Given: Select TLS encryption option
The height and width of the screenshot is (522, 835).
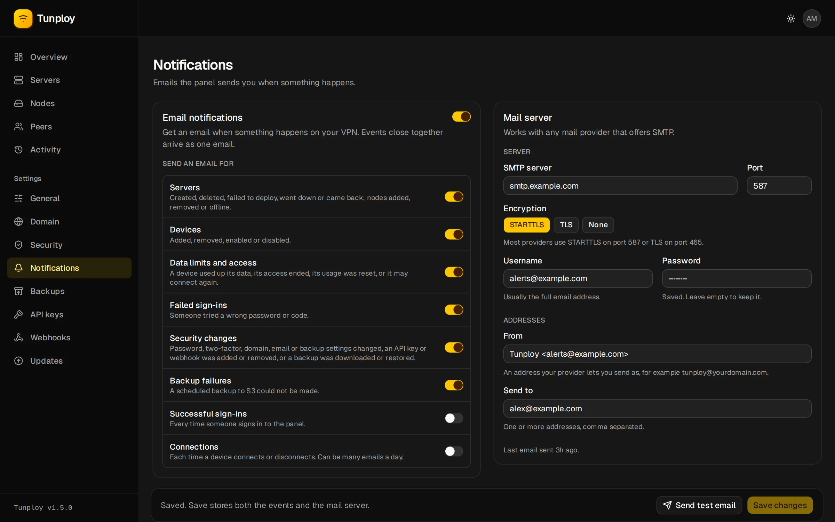Looking at the screenshot, I should coord(566,225).
